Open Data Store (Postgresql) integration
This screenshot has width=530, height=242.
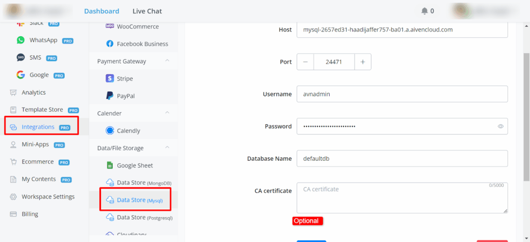(x=144, y=218)
